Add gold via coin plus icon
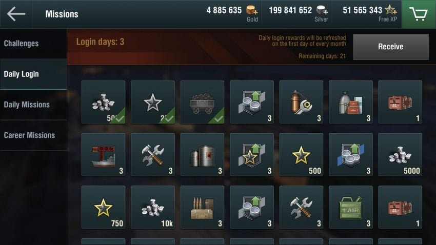 [252, 10]
